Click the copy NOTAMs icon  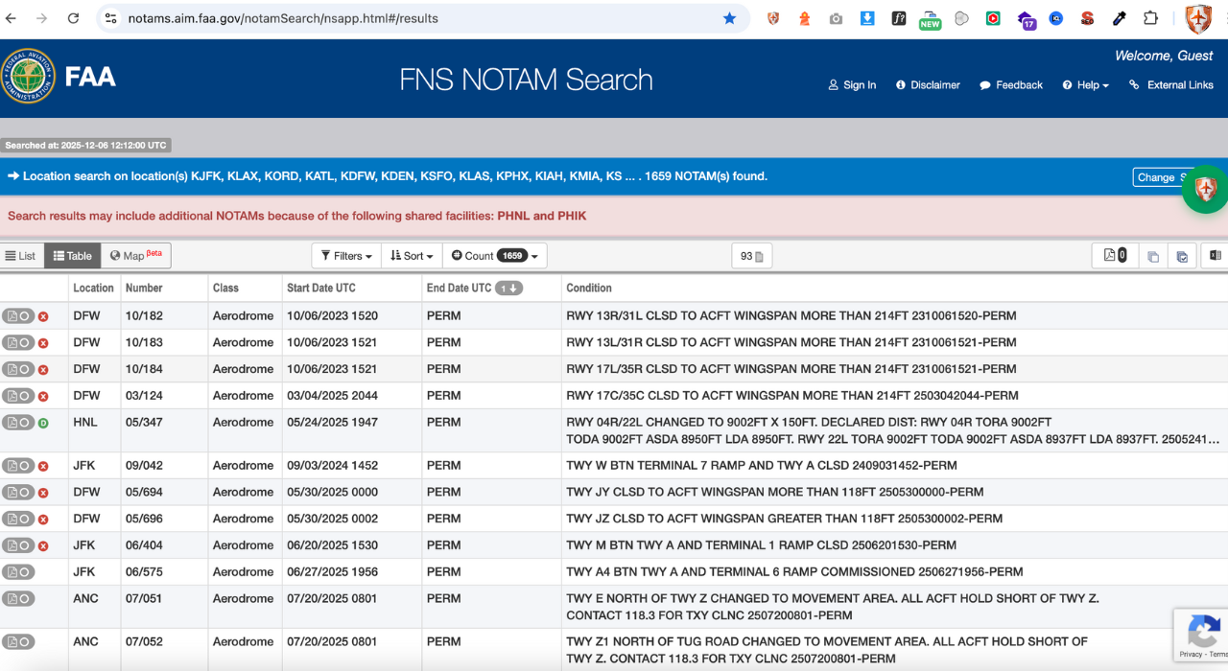[x=1153, y=255]
